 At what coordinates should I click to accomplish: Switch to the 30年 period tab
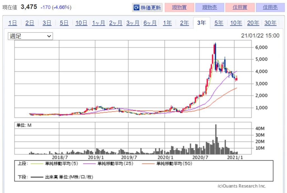coord(270,23)
